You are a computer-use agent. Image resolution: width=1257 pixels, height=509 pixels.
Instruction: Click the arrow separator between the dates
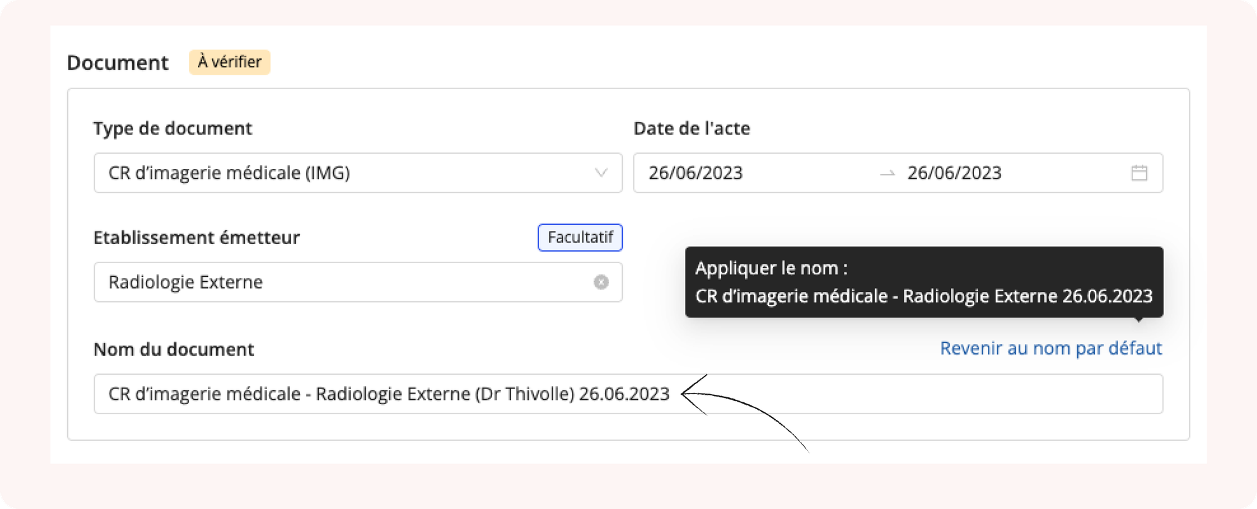pos(887,173)
